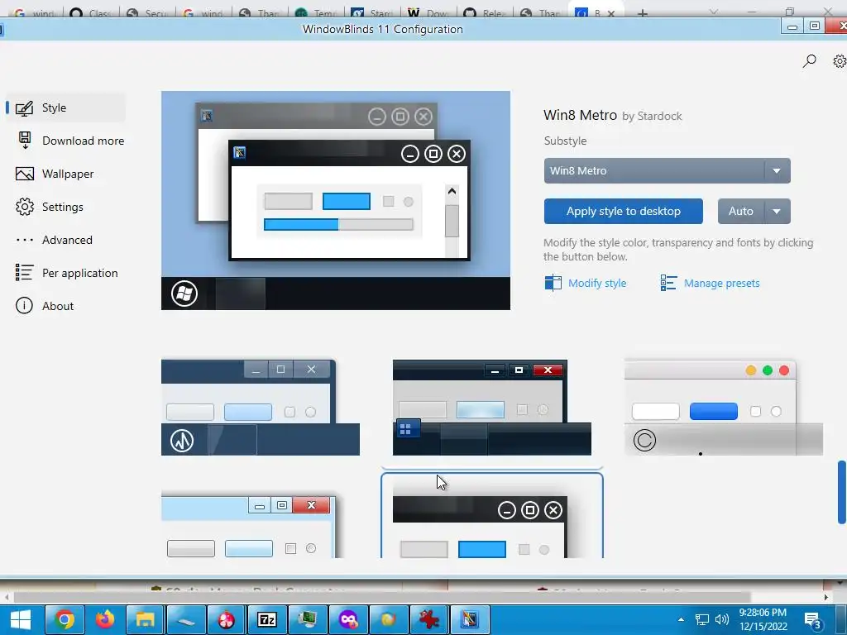Click the keyboard-like taskbar icon
Viewport: 847px width, 635px height.
tap(186, 619)
